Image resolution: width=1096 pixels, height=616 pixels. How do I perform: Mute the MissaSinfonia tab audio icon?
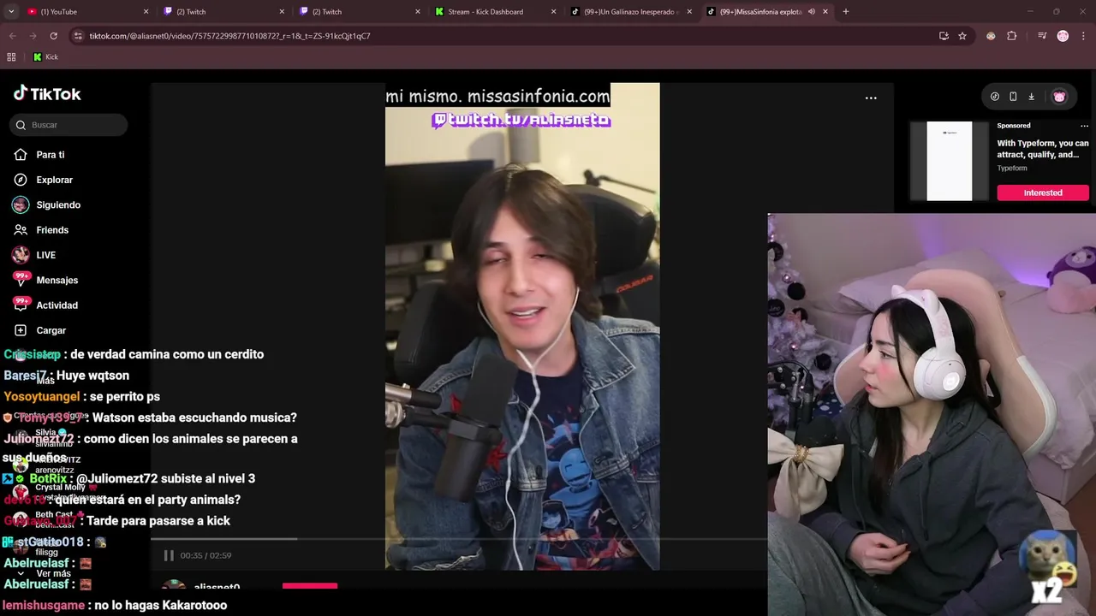[x=811, y=12]
